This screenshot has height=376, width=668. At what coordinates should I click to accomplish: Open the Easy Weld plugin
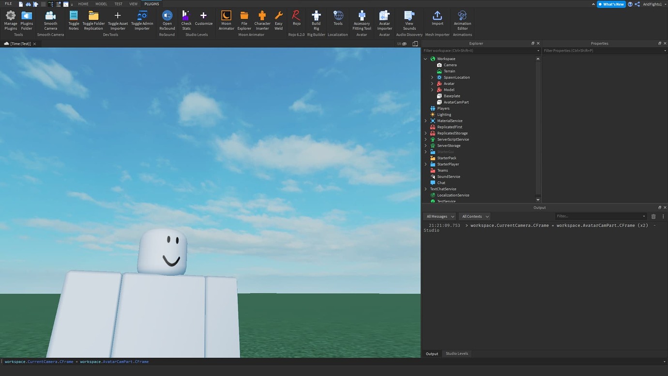tap(278, 19)
